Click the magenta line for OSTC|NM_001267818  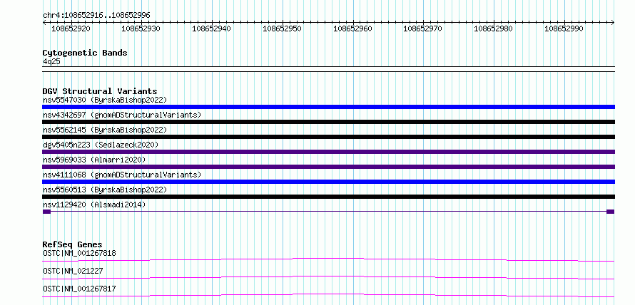click(328, 259)
